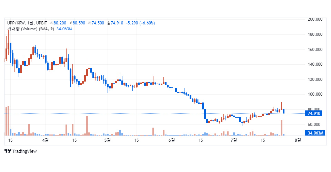Click the tall red volume bar in late April
The image size is (331, 172).
point(87,126)
